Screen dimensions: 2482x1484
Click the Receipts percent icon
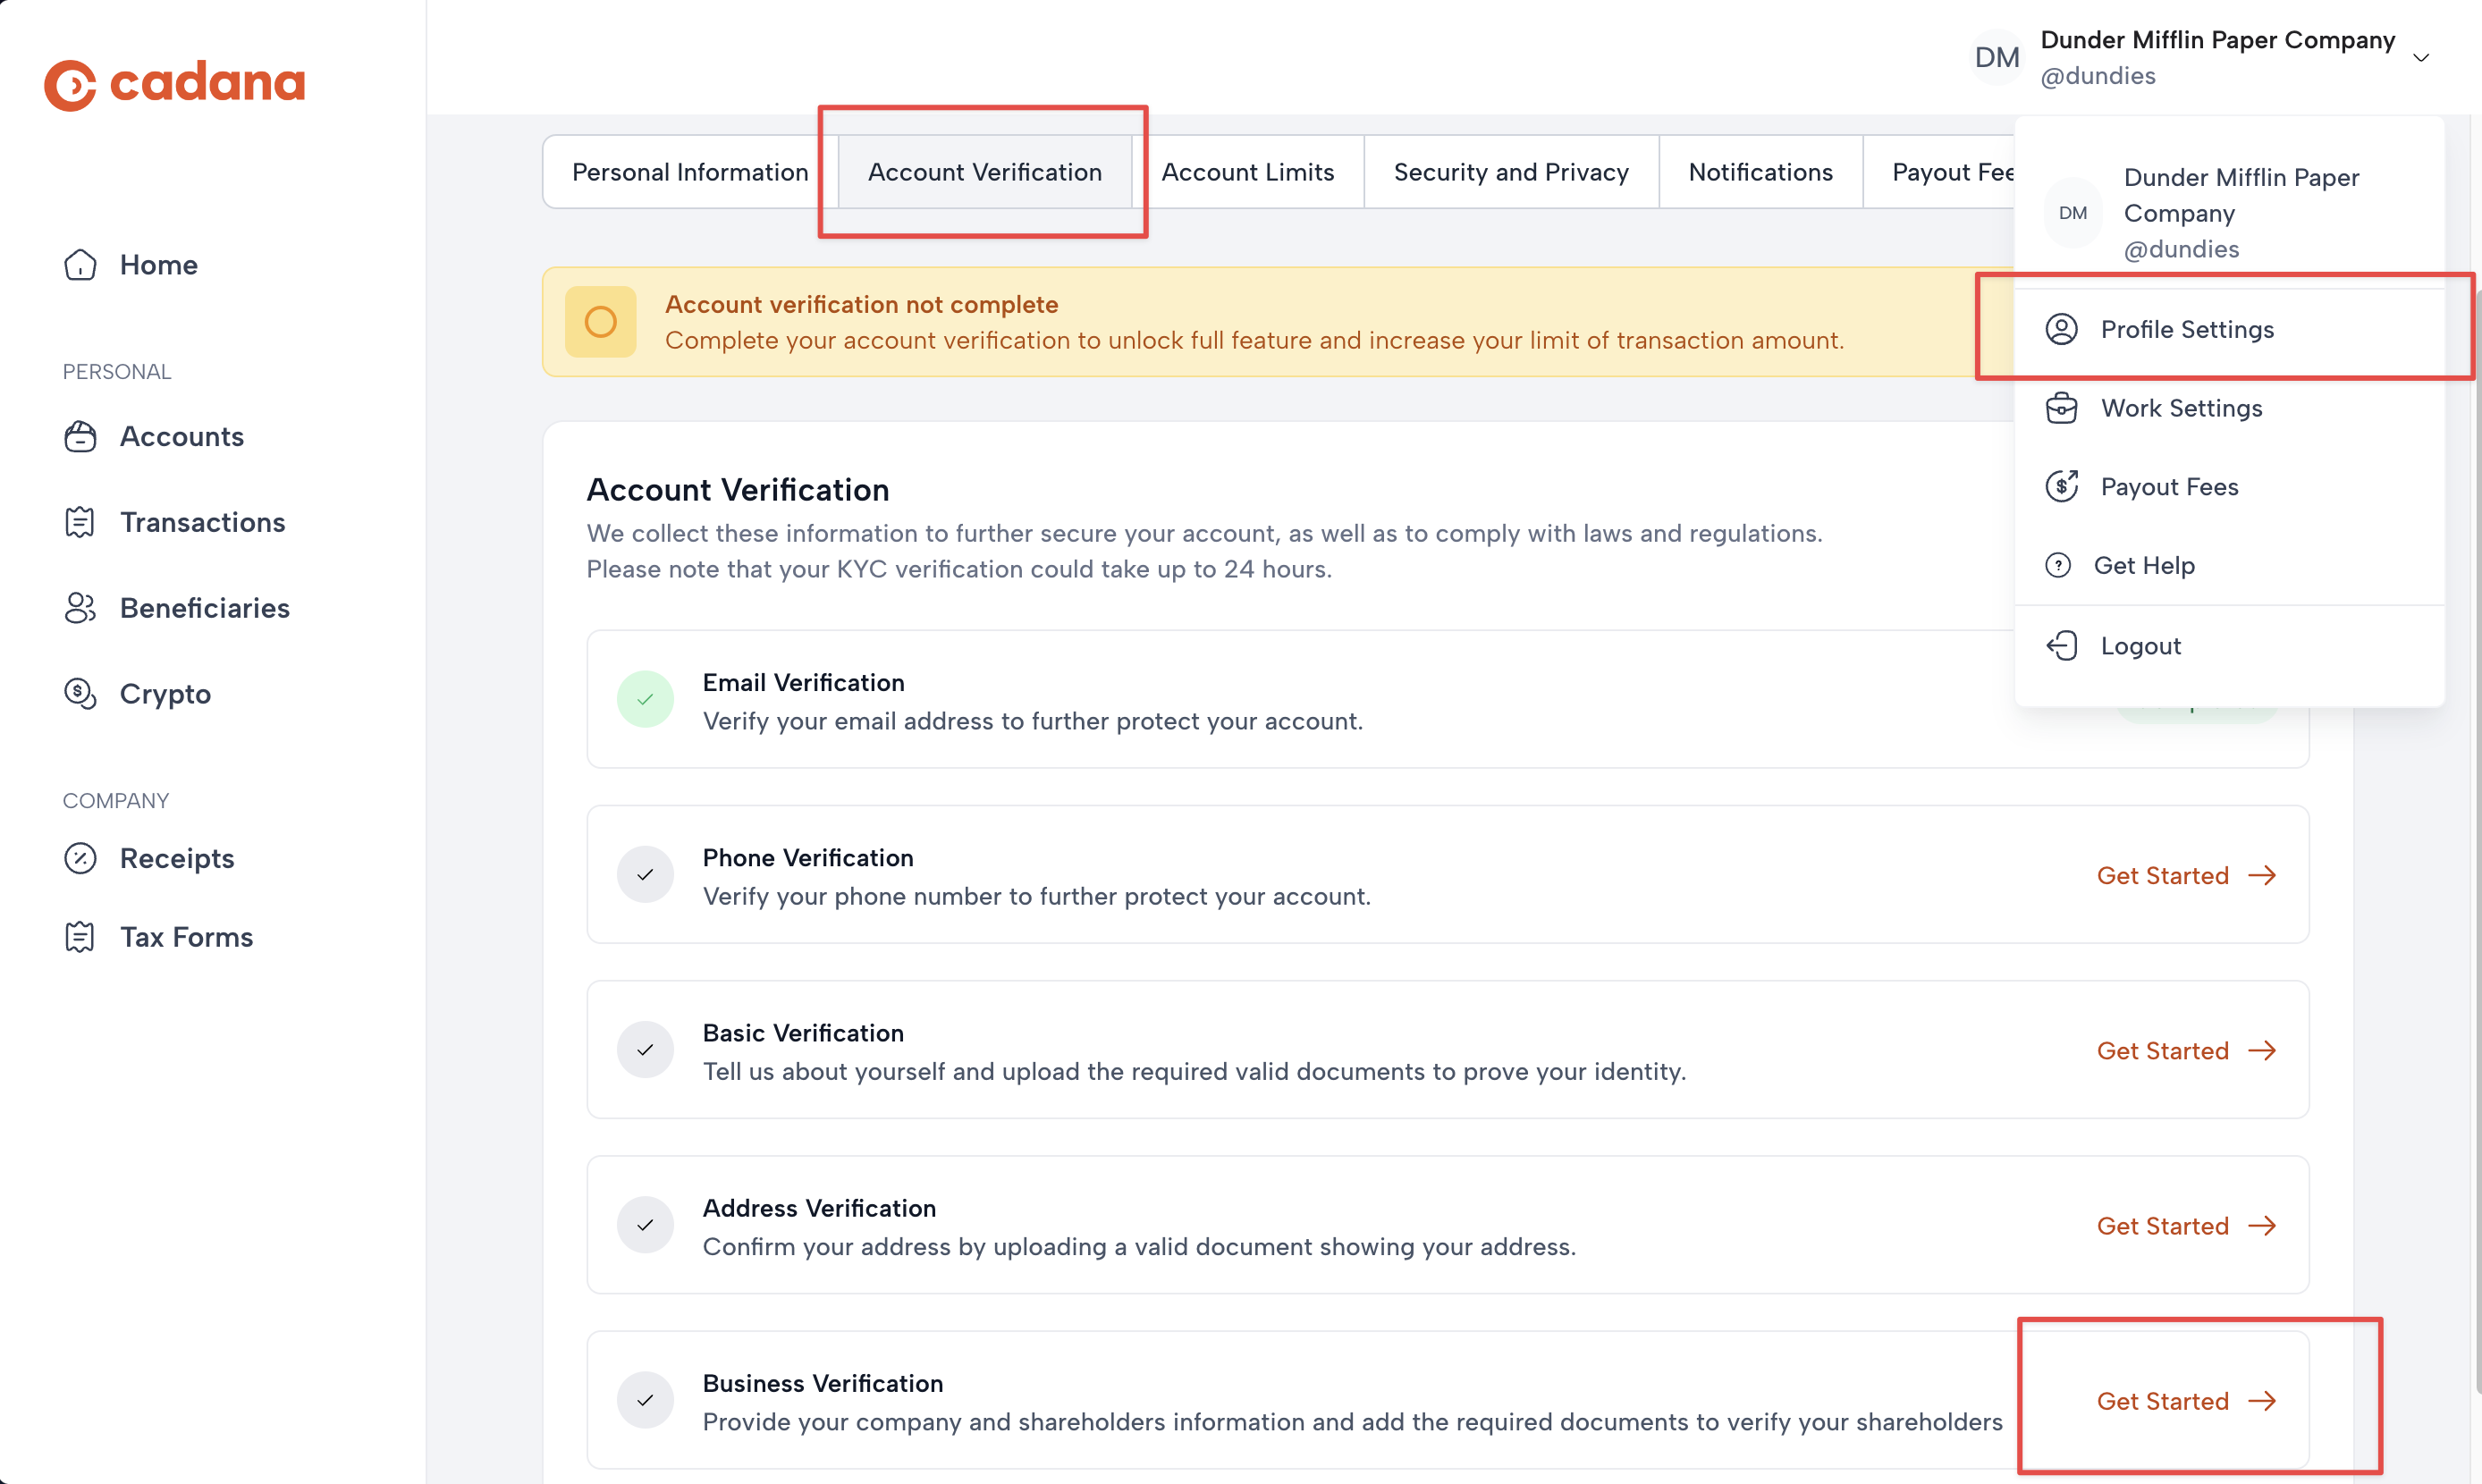click(80, 859)
